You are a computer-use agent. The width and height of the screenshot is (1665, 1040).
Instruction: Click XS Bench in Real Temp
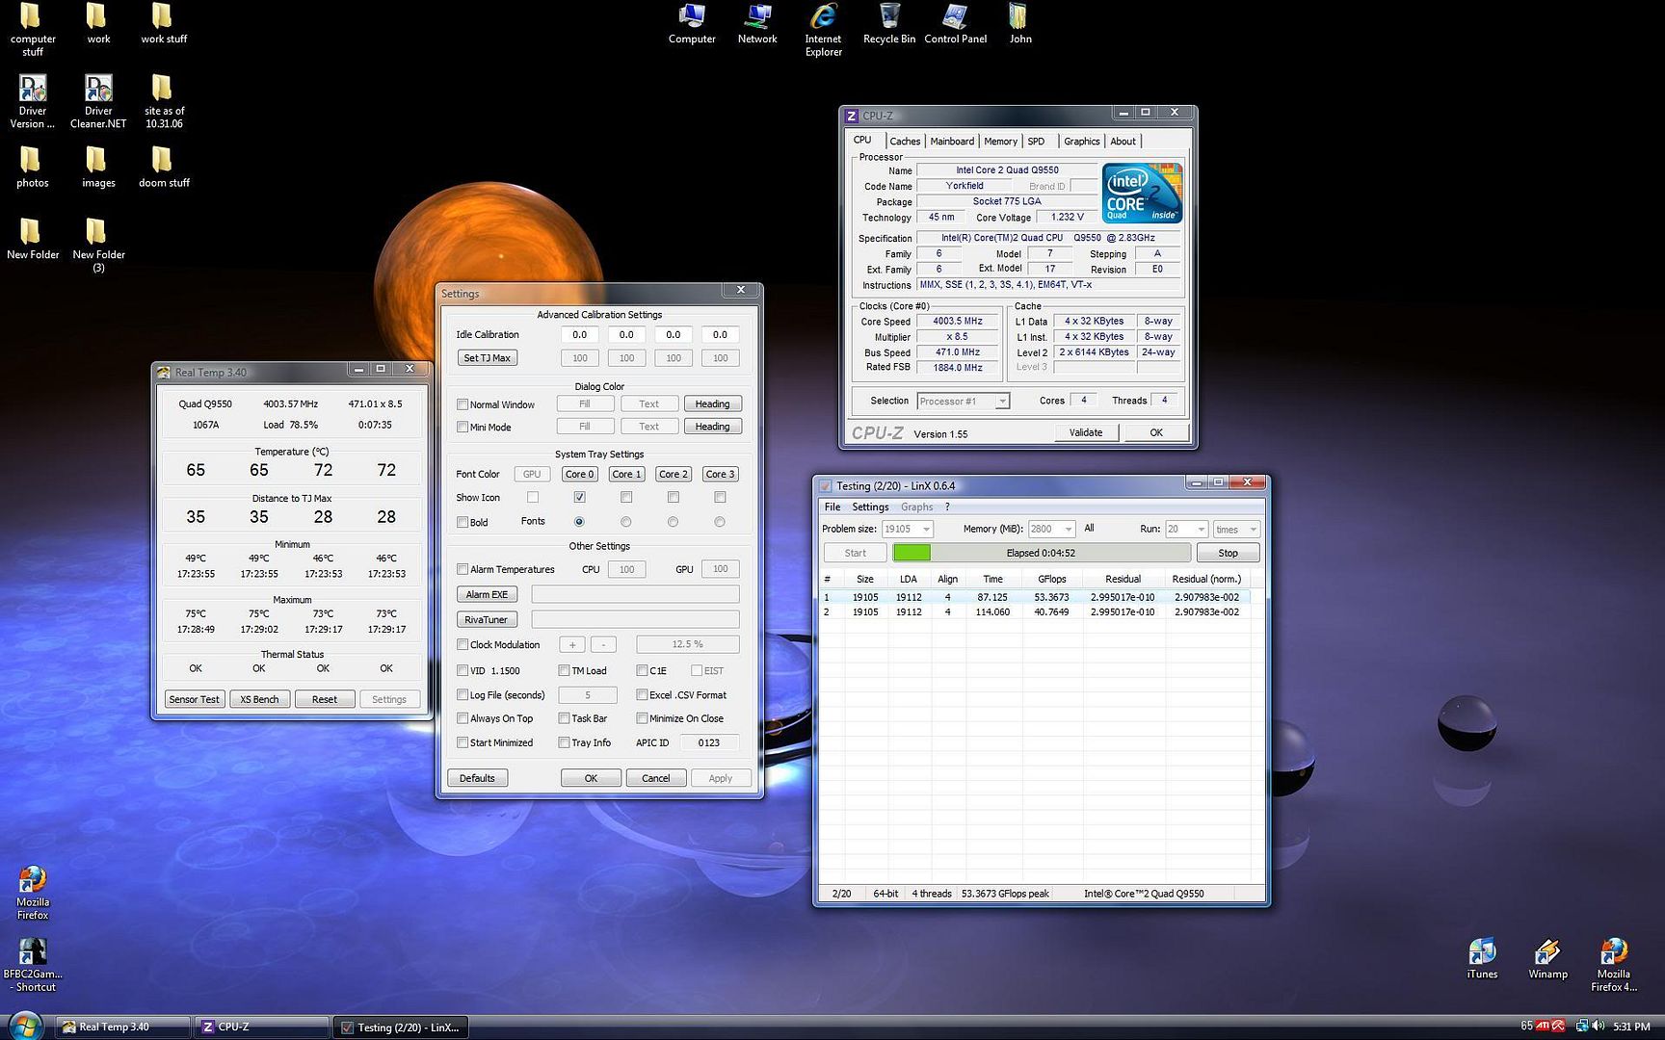[259, 699]
